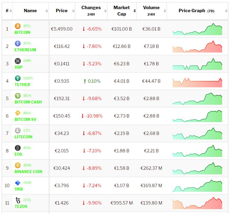
Task: Sort by Changes 24H column header
Action: pos(91,11)
